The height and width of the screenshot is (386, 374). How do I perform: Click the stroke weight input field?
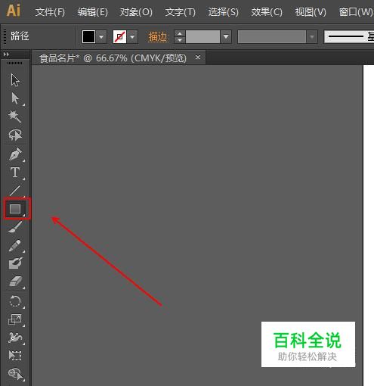pyautogui.click(x=202, y=37)
